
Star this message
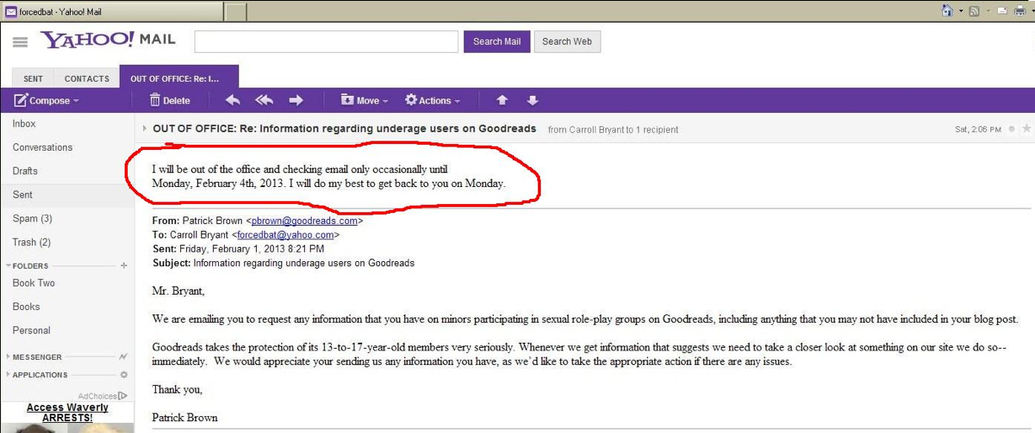tap(1026, 129)
